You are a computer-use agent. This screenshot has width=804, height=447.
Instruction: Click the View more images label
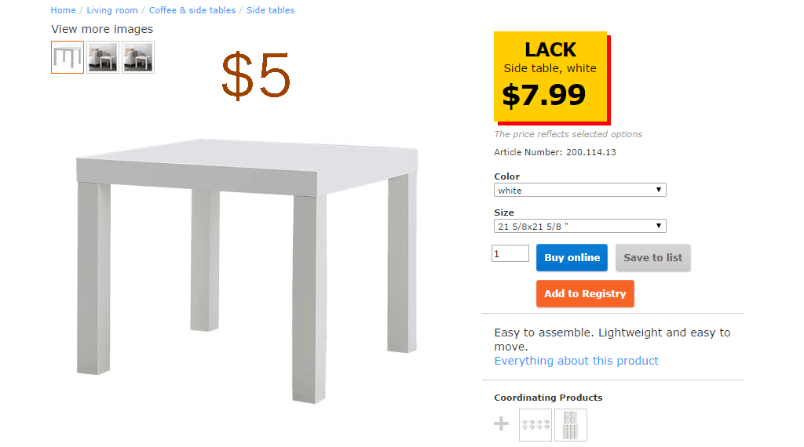click(x=102, y=29)
